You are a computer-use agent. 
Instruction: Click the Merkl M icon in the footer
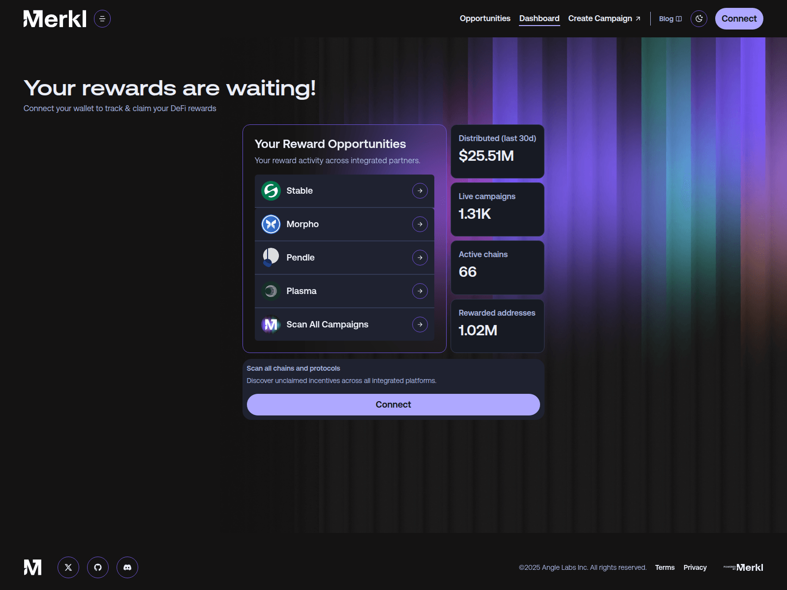(x=32, y=567)
